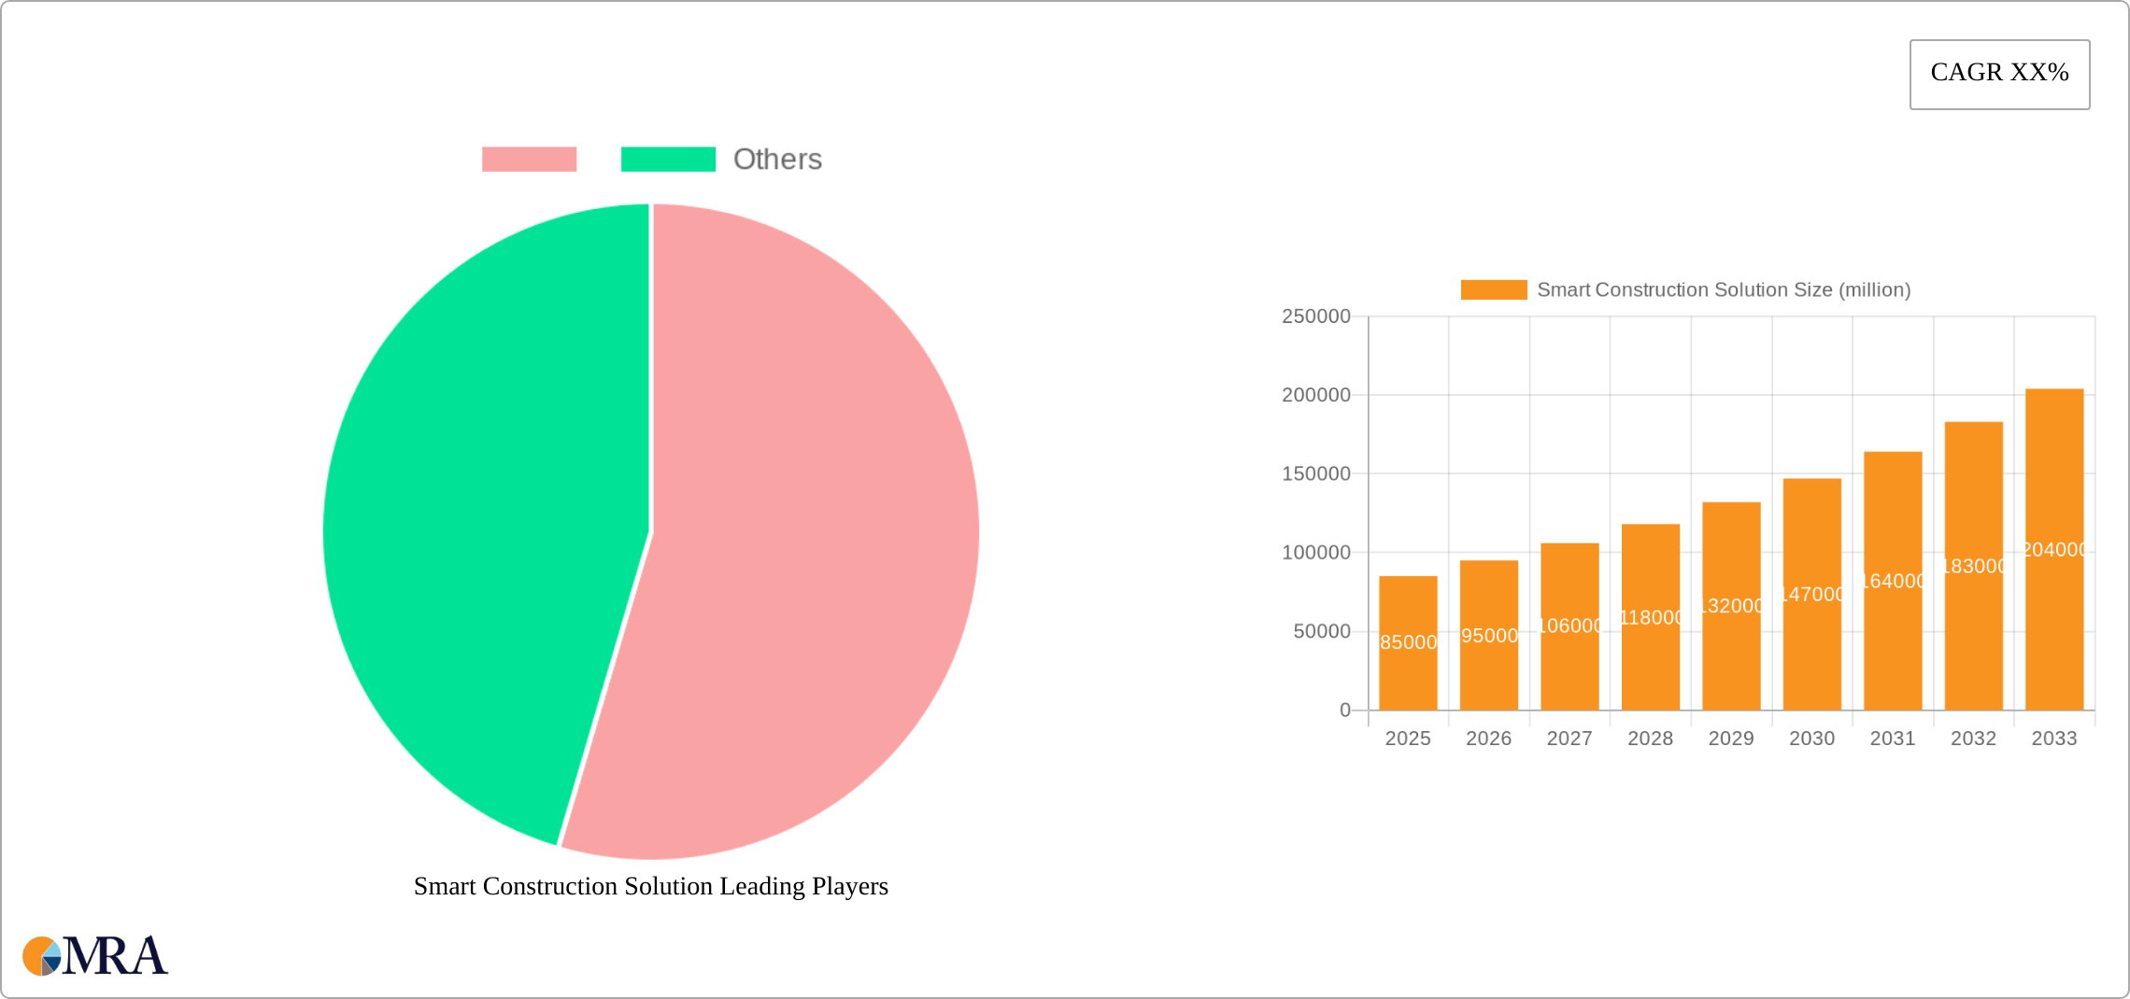The height and width of the screenshot is (999, 2130).
Task: Click the green Others legend swatch
Action: tap(668, 159)
